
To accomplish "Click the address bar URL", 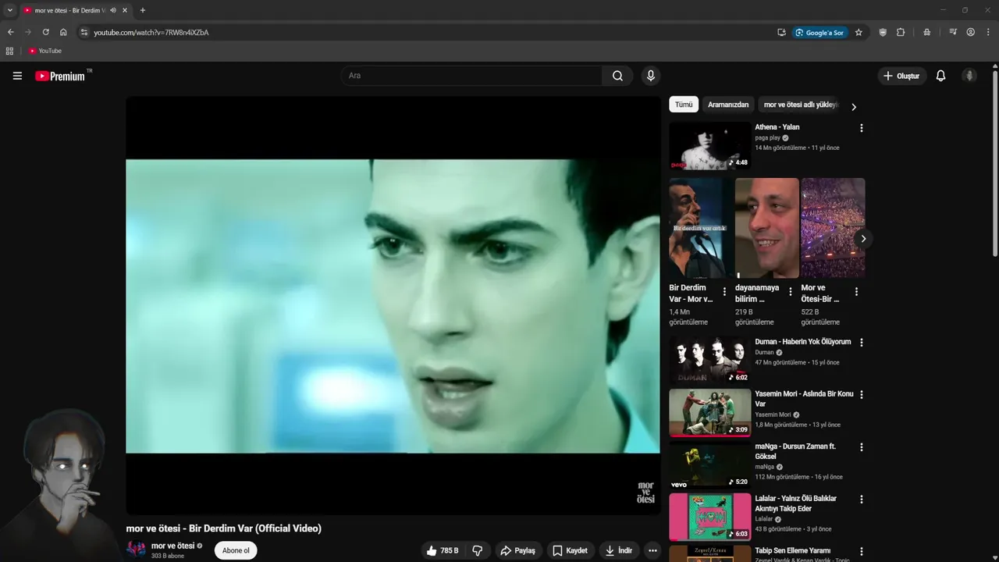I will (151, 33).
